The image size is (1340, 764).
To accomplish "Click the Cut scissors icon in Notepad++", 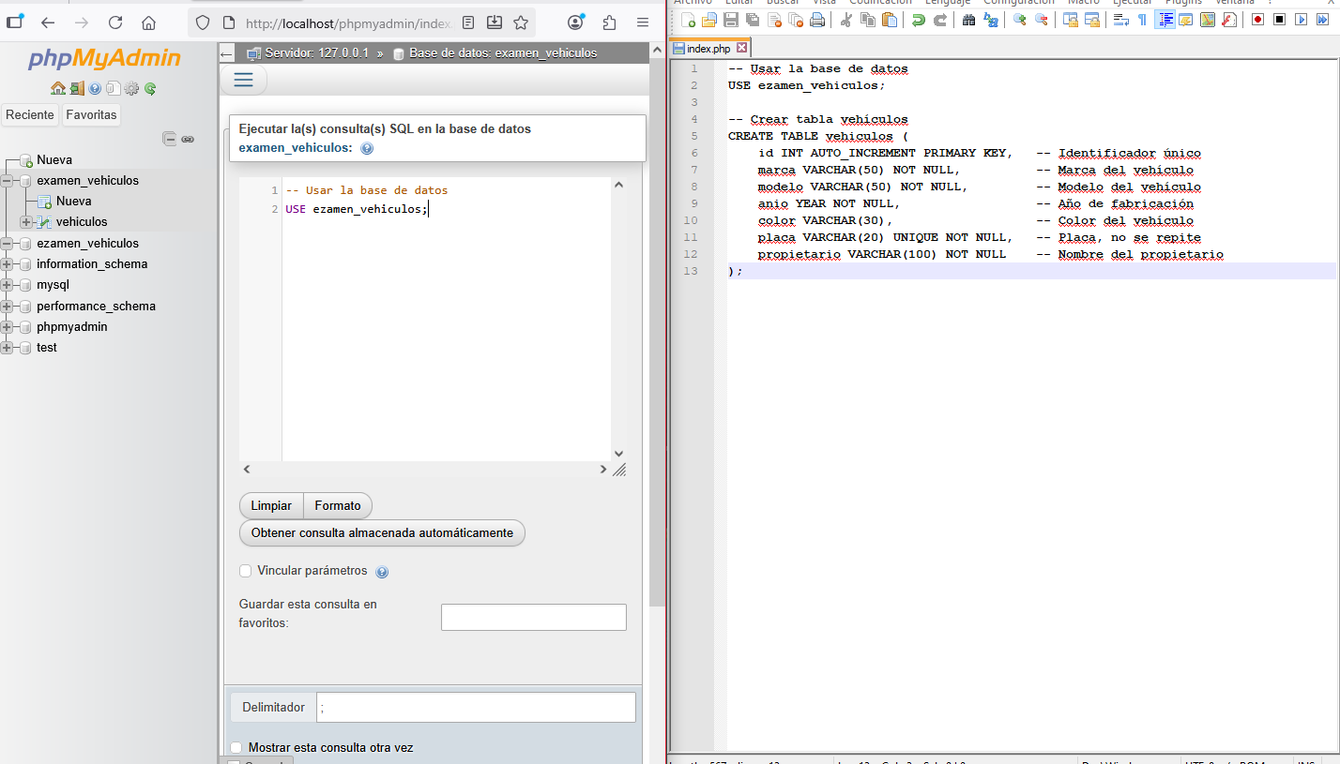I will tap(846, 20).
